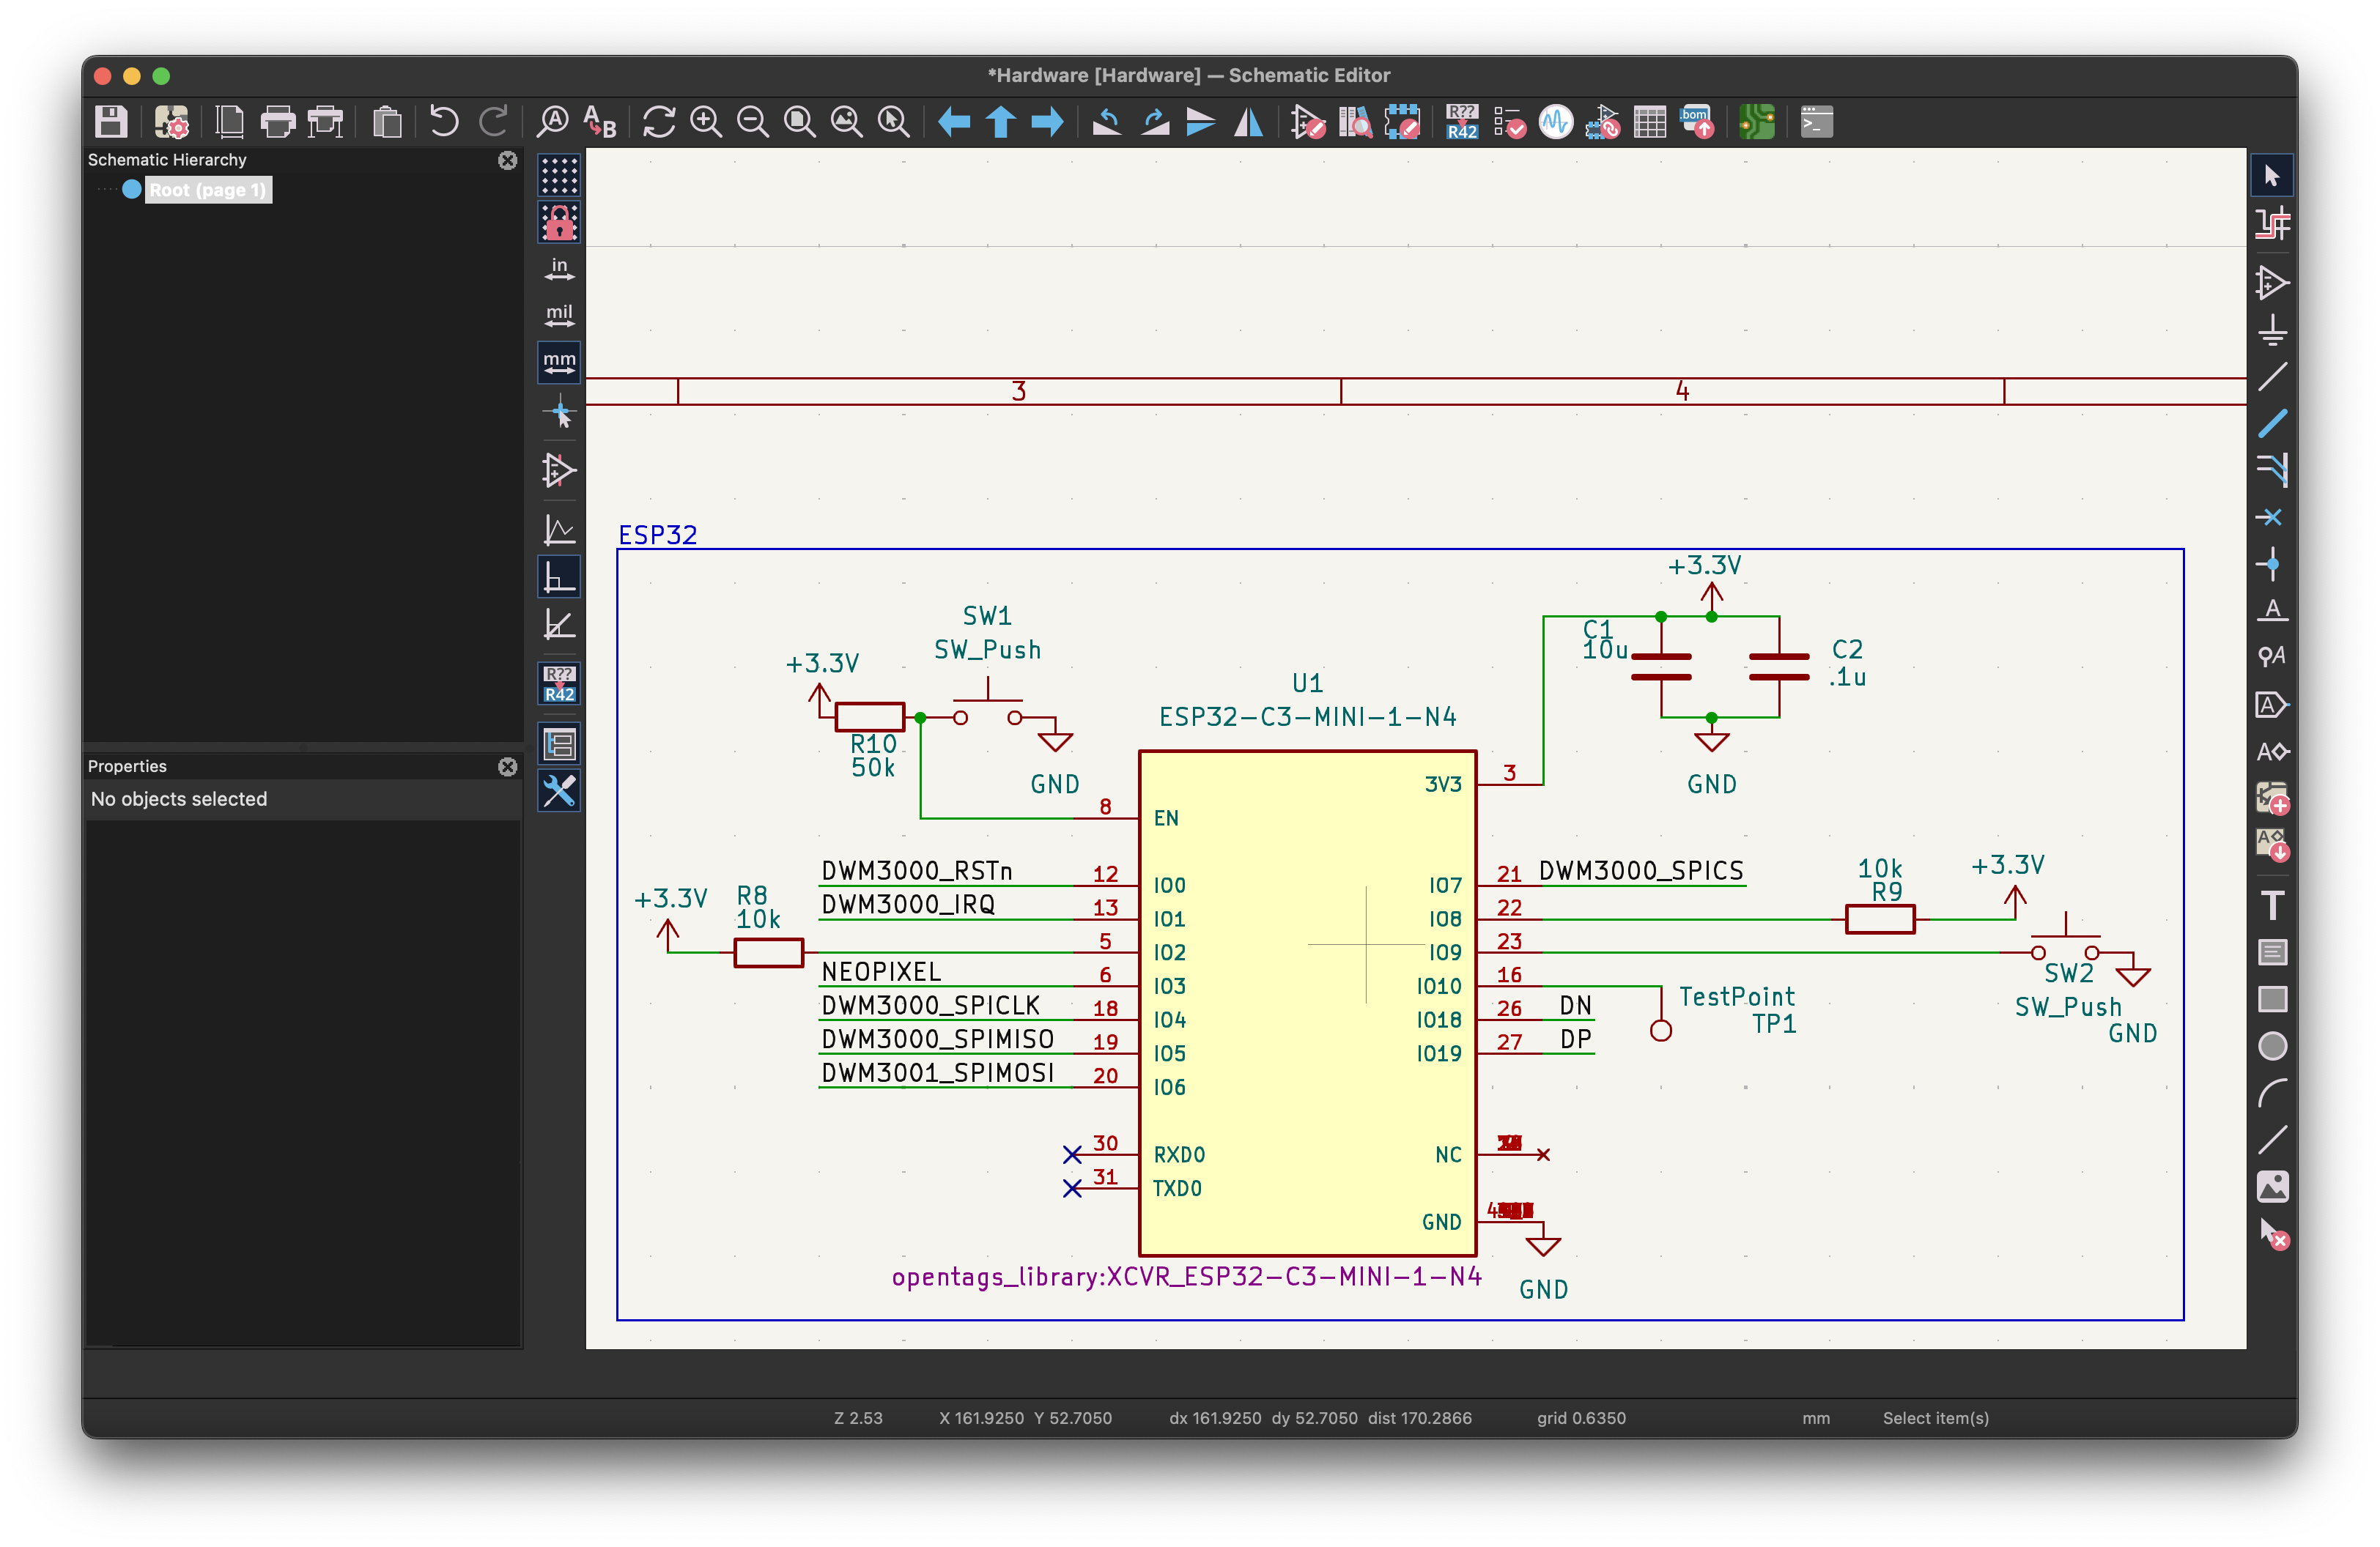Open the symbol library browser
This screenshot has height=1547, width=2380.
point(1355,122)
